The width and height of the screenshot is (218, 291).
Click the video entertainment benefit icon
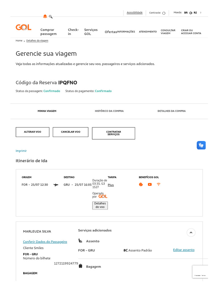[x=150, y=184]
